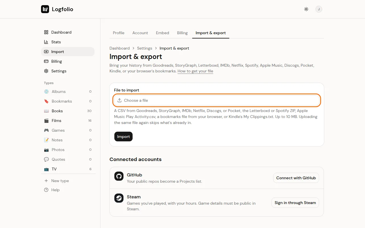Click the Photos camera icon
The width and height of the screenshot is (365, 228).
pyautogui.click(x=46, y=150)
